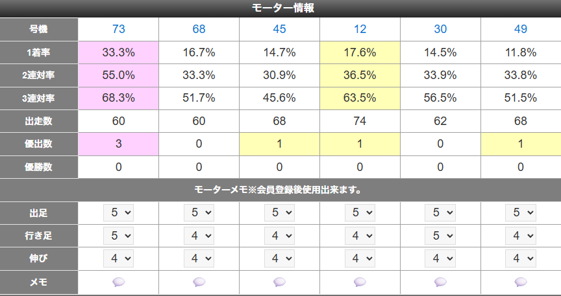This screenshot has height=296, width=561.
Task: Open motor number 73 link
Action: tap(118, 29)
